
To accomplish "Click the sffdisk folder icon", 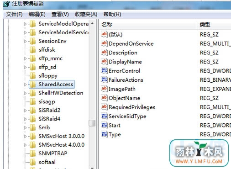I will click(x=33, y=50).
